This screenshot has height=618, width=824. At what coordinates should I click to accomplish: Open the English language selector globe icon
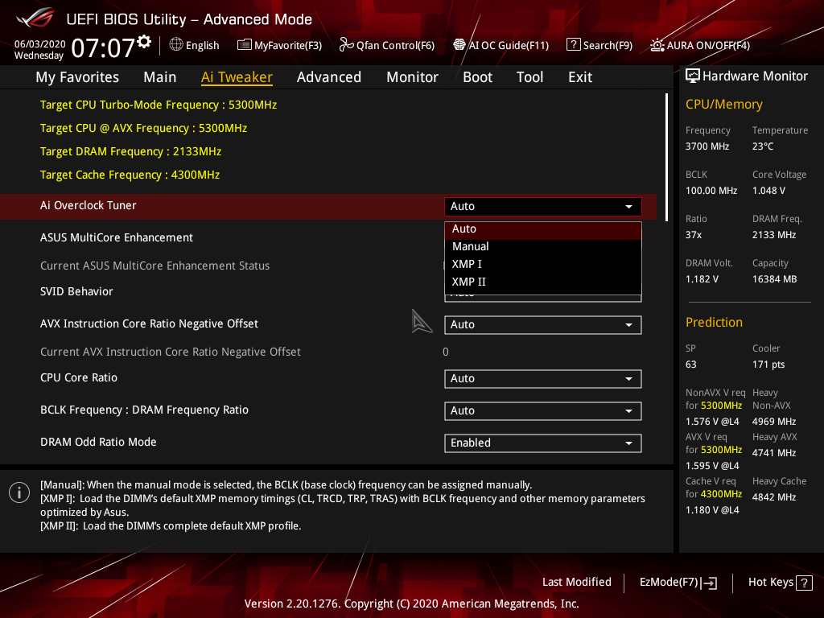pos(175,45)
